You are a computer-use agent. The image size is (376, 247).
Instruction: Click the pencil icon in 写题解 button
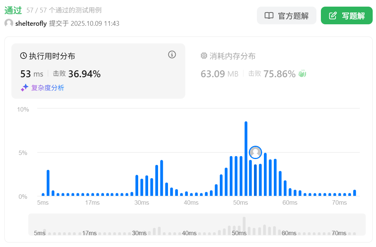click(333, 16)
